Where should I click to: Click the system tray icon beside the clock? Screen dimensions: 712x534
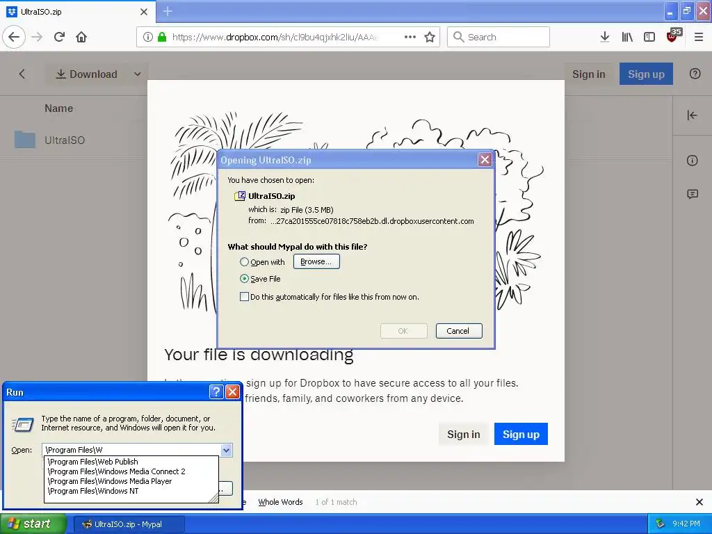coord(661,524)
